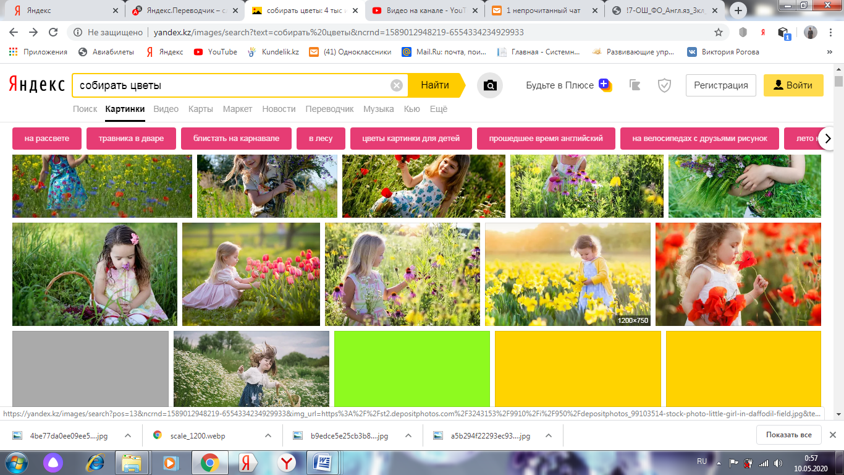Open Yandex Browser from taskbar
The image size is (844, 475).
tap(286, 463)
